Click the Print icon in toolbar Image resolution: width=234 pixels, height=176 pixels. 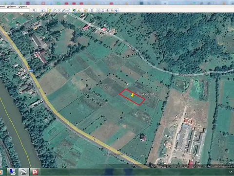(103, 10)
